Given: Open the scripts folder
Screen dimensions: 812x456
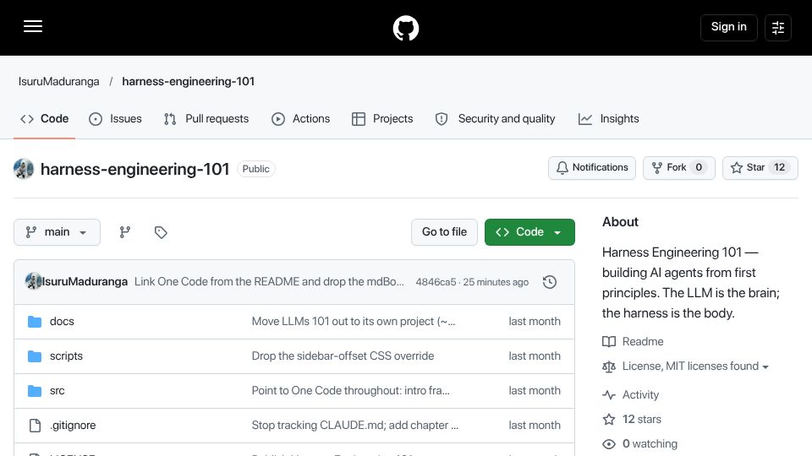Looking at the screenshot, I should point(66,356).
